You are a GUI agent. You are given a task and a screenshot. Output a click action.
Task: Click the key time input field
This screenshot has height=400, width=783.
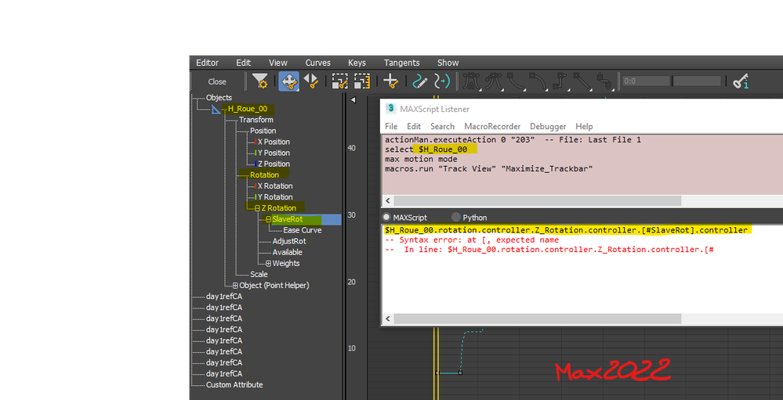[646, 81]
